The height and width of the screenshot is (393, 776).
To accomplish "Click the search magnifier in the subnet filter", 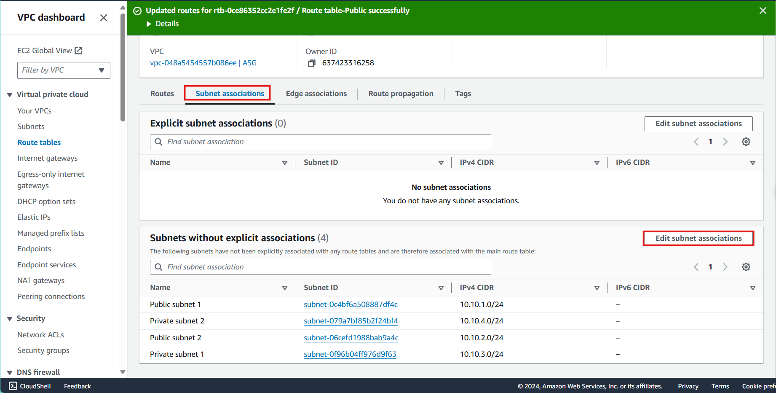I will click(x=158, y=142).
